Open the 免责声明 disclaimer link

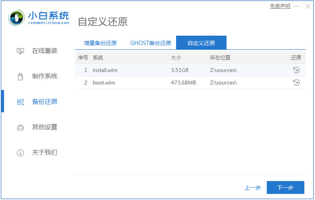click(280, 5)
